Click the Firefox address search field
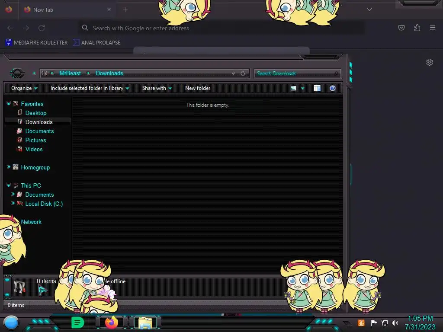 point(221,28)
